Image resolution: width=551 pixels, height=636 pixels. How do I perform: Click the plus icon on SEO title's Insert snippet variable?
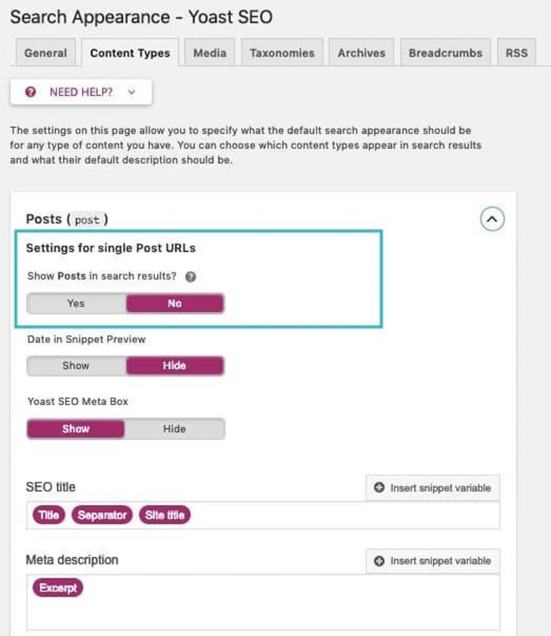[377, 488]
